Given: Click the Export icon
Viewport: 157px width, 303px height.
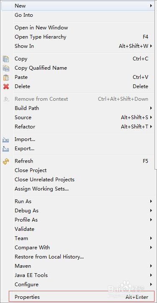Looking at the screenshot, I should (6, 149).
